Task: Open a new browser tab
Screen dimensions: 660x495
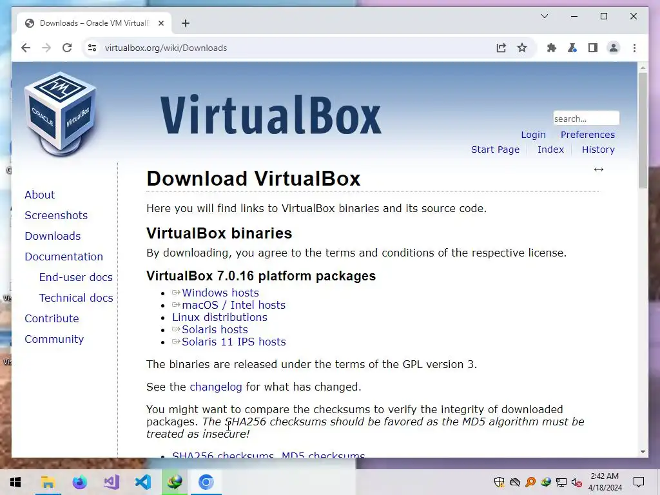Action: click(186, 23)
